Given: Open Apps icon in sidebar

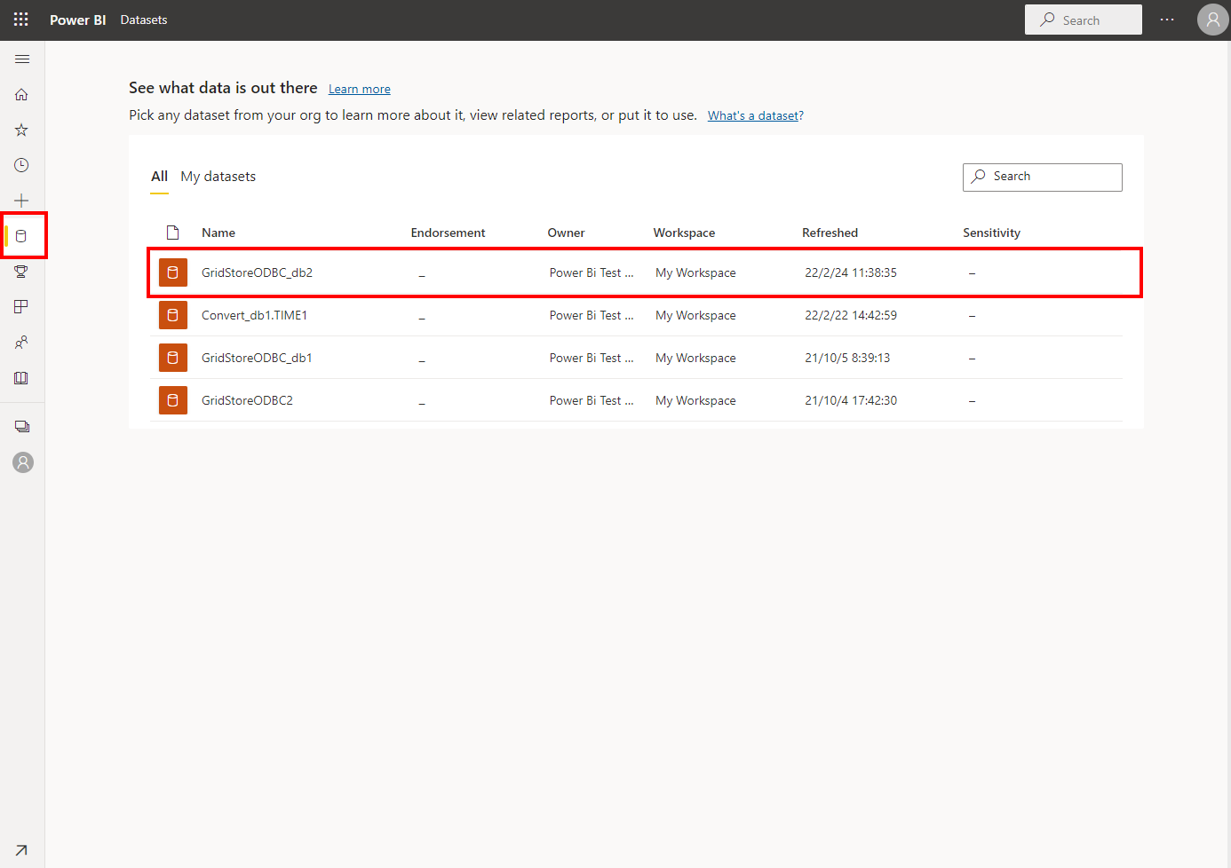Looking at the screenshot, I should 22,307.
